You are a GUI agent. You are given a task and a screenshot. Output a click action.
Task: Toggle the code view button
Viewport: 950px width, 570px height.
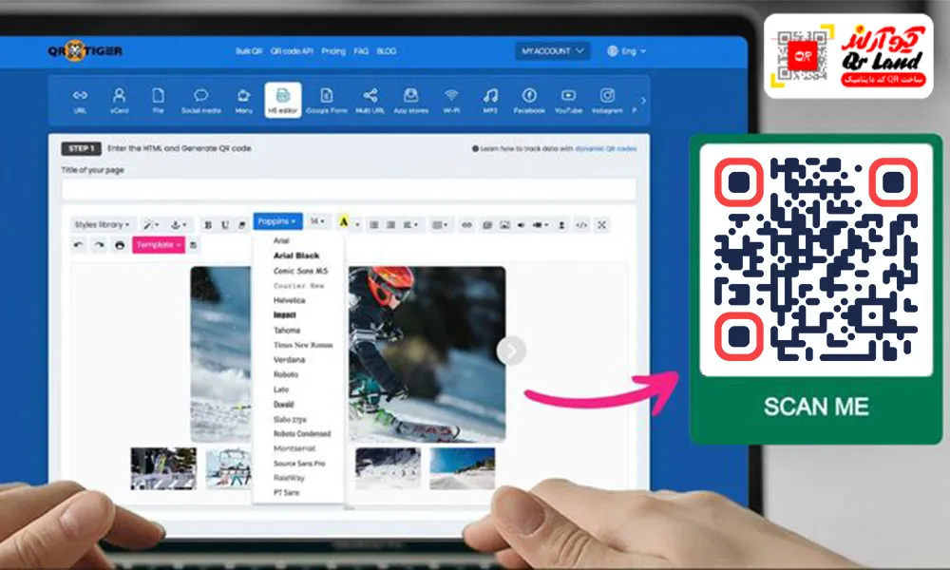tap(581, 225)
